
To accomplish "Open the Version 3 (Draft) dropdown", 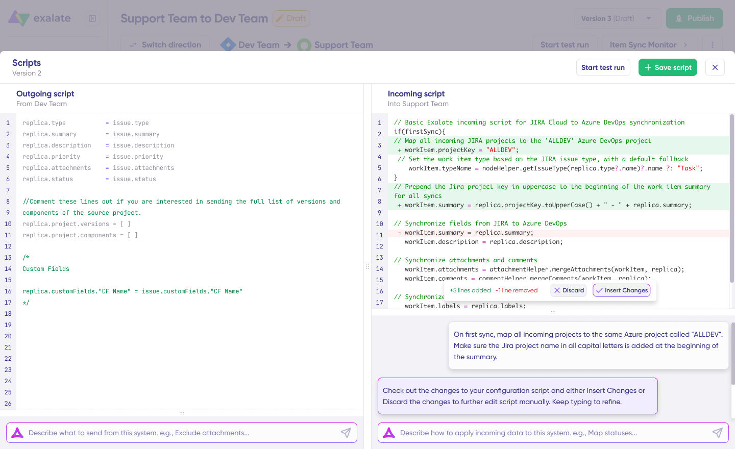I will (x=617, y=18).
